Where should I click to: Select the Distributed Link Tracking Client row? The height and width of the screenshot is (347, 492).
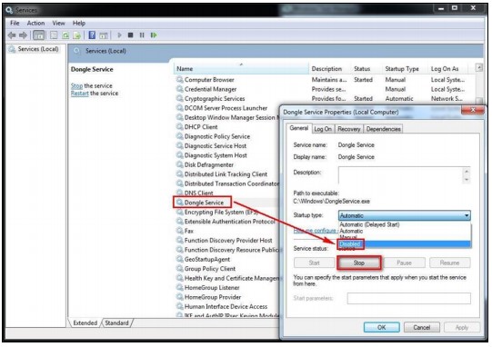226,174
